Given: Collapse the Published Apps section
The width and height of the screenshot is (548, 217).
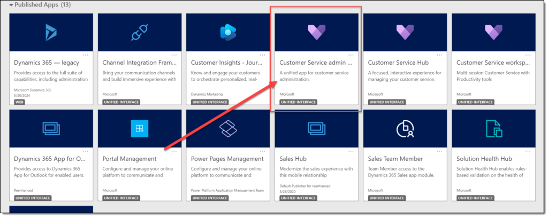Looking at the screenshot, I should coord(11,5).
